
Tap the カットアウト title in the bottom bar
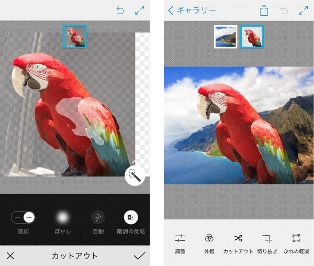(x=75, y=256)
